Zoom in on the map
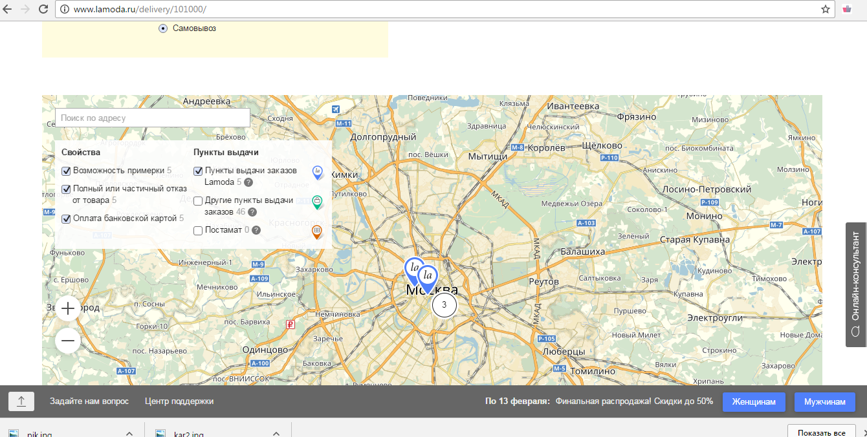Screen dimensions: 867x437 tap(68, 308)
